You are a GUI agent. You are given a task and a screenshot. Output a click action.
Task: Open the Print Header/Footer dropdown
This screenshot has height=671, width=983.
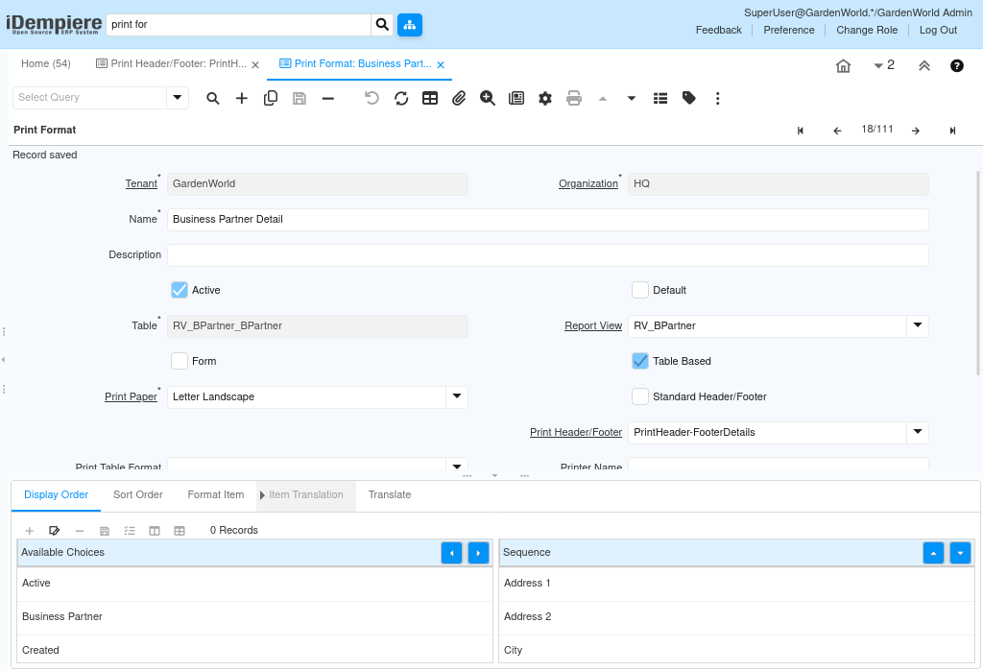[x=918, y=432]
